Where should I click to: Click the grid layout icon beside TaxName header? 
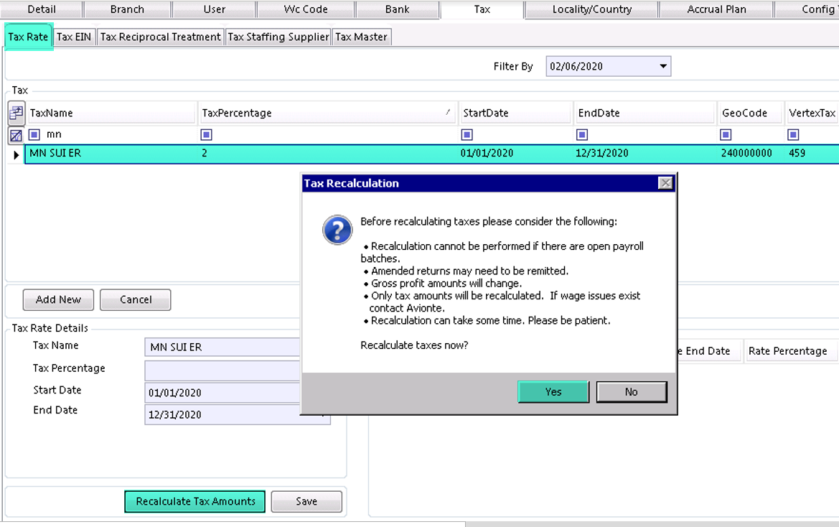[x=16, y=113]
